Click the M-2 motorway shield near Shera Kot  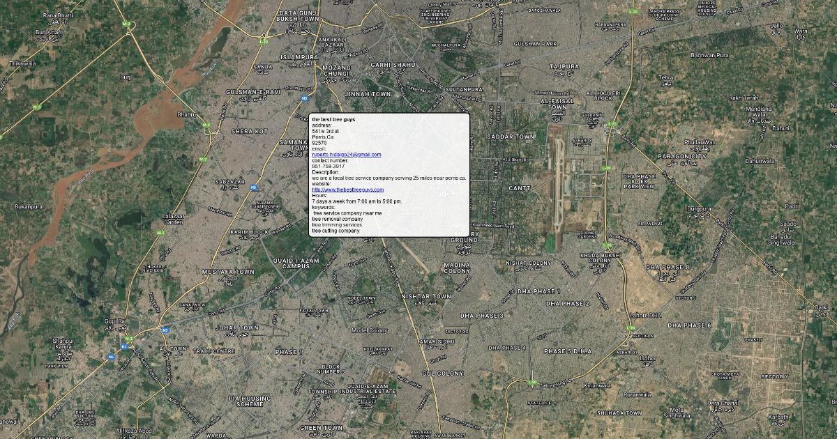(206, 125)
